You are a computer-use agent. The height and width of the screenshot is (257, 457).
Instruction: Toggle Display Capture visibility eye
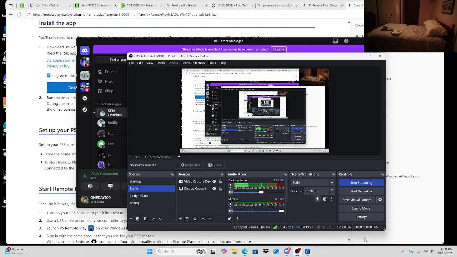click(x=214, y=188)
